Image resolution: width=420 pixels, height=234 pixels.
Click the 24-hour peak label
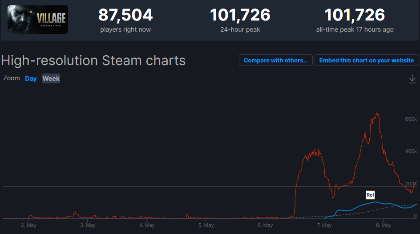tap(240, 29)
